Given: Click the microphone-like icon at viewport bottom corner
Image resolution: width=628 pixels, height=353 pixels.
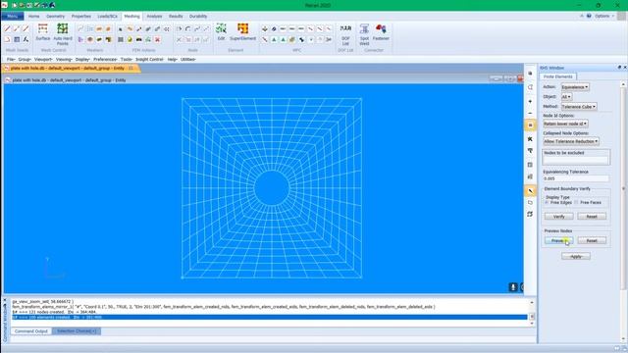Looking at the screenshot, I should [x=513, y=287].
